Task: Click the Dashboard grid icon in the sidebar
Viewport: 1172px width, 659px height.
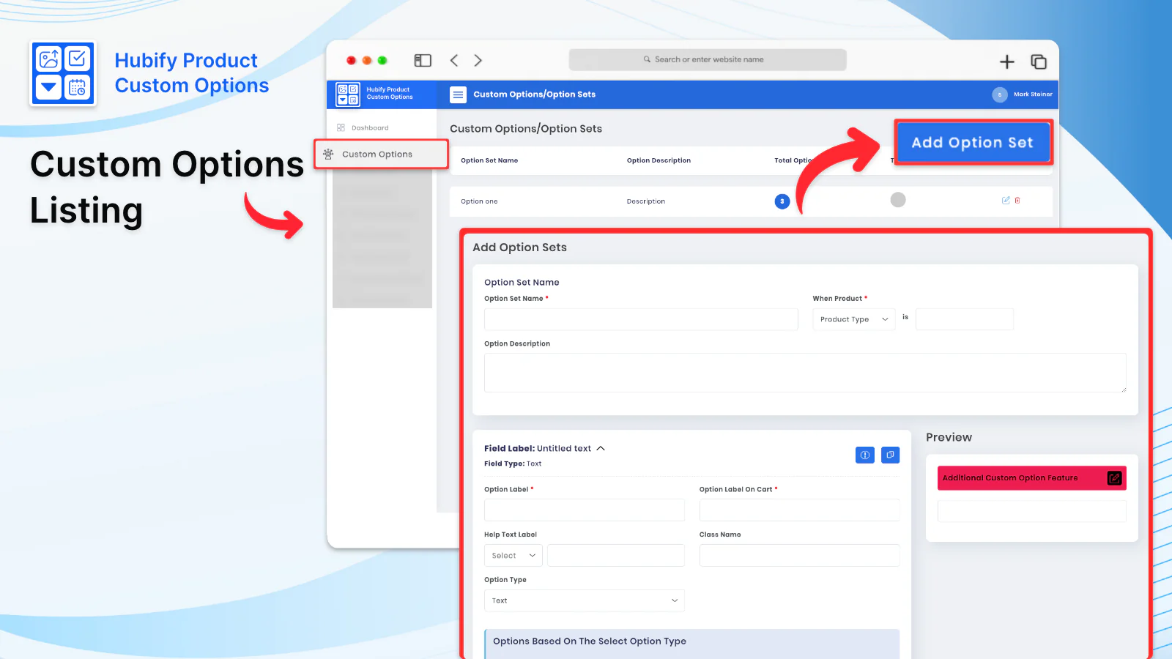Action: point(341,127)
